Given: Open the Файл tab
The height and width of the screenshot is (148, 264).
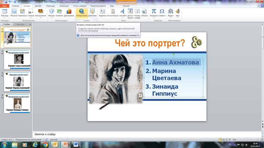Looking at the screenshot, I should [5, 6].
